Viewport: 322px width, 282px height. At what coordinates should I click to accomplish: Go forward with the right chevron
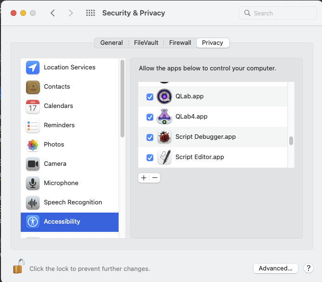click(x=71, y=13)
